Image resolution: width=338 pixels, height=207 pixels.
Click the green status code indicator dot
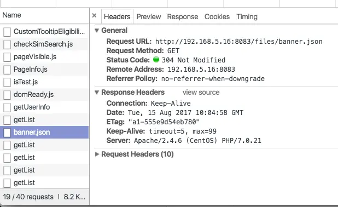156,60
